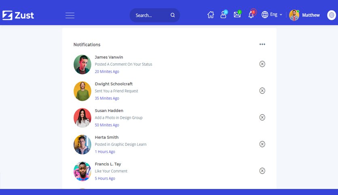Screen dimensions: 338x195
Task: Dismiss Herta Smith notification
Action: (262, 144)
